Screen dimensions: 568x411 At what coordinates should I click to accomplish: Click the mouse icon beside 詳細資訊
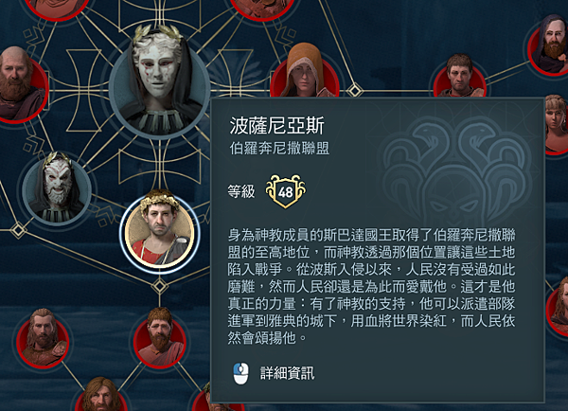pyautogui.click(x=240, y=373)
